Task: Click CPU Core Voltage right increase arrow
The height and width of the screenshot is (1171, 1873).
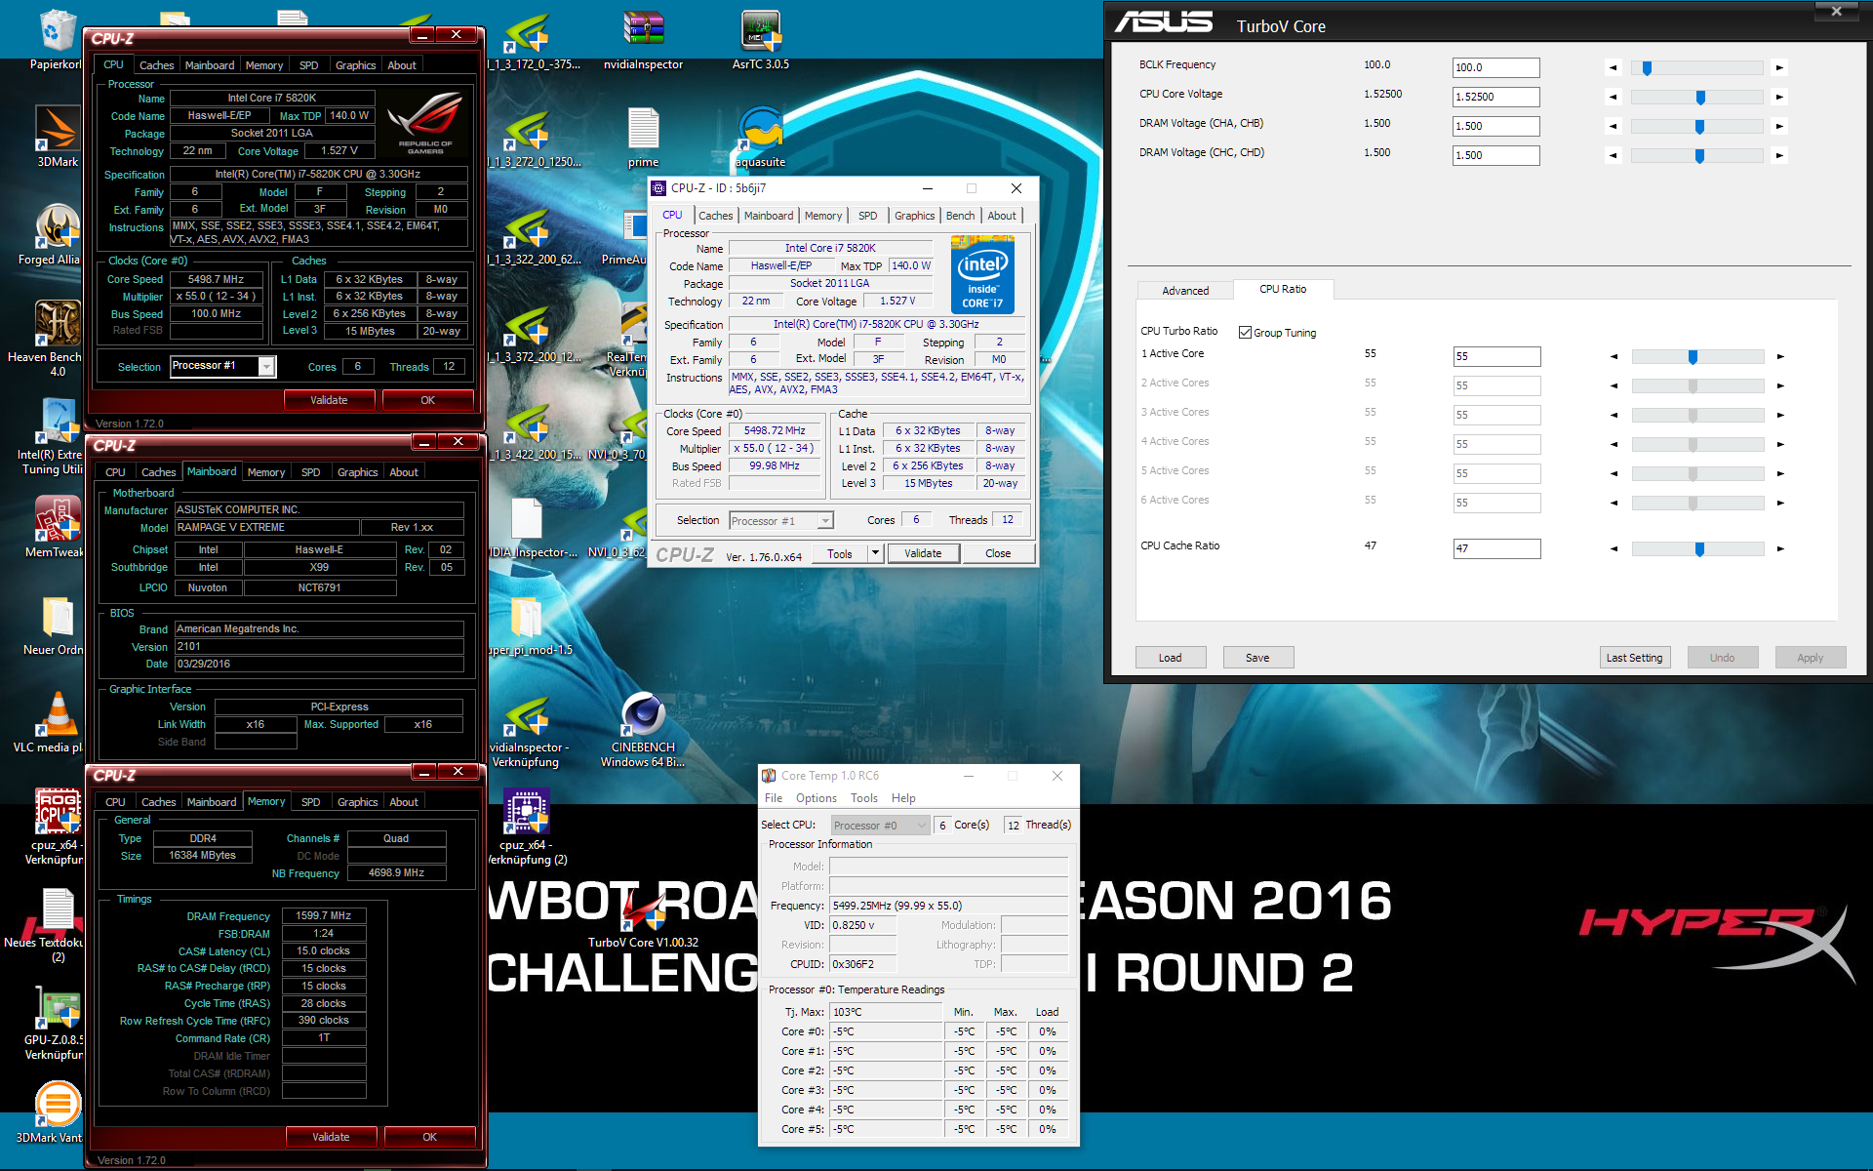Action: pyautogui.click(x=1779, y=97)
